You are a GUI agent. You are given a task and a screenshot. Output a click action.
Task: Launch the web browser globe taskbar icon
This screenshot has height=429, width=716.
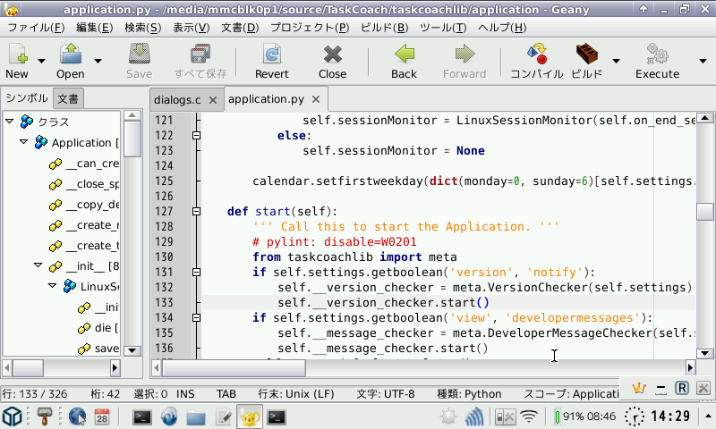coord(77,416)
